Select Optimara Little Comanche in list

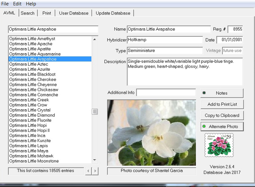tap(50, 95)
